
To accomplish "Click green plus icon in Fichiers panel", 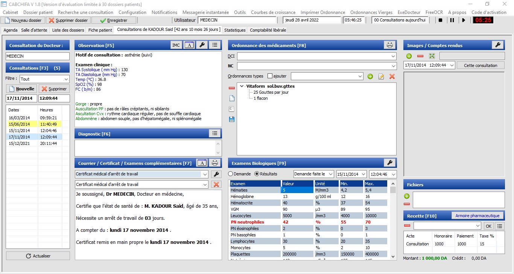I will point(407,196).
